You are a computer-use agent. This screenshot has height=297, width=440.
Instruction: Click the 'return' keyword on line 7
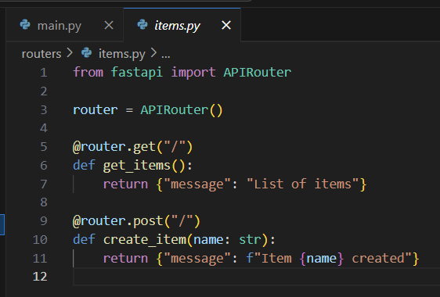tap(125, 184)
